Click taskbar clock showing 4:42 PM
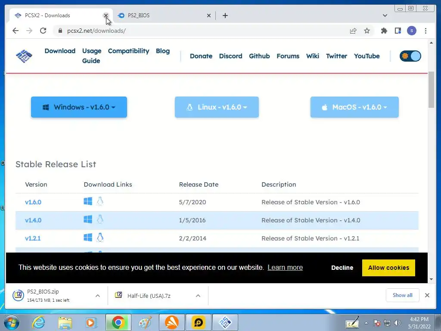This screenshot has width=441, height=331. click(x=419, y=323)
